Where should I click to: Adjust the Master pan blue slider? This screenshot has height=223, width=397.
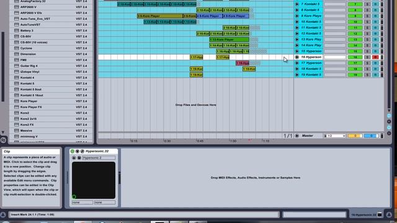tap(371, 136)
